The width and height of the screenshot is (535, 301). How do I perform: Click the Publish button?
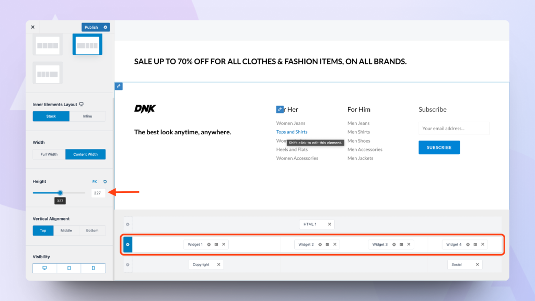tap(91, 27)
